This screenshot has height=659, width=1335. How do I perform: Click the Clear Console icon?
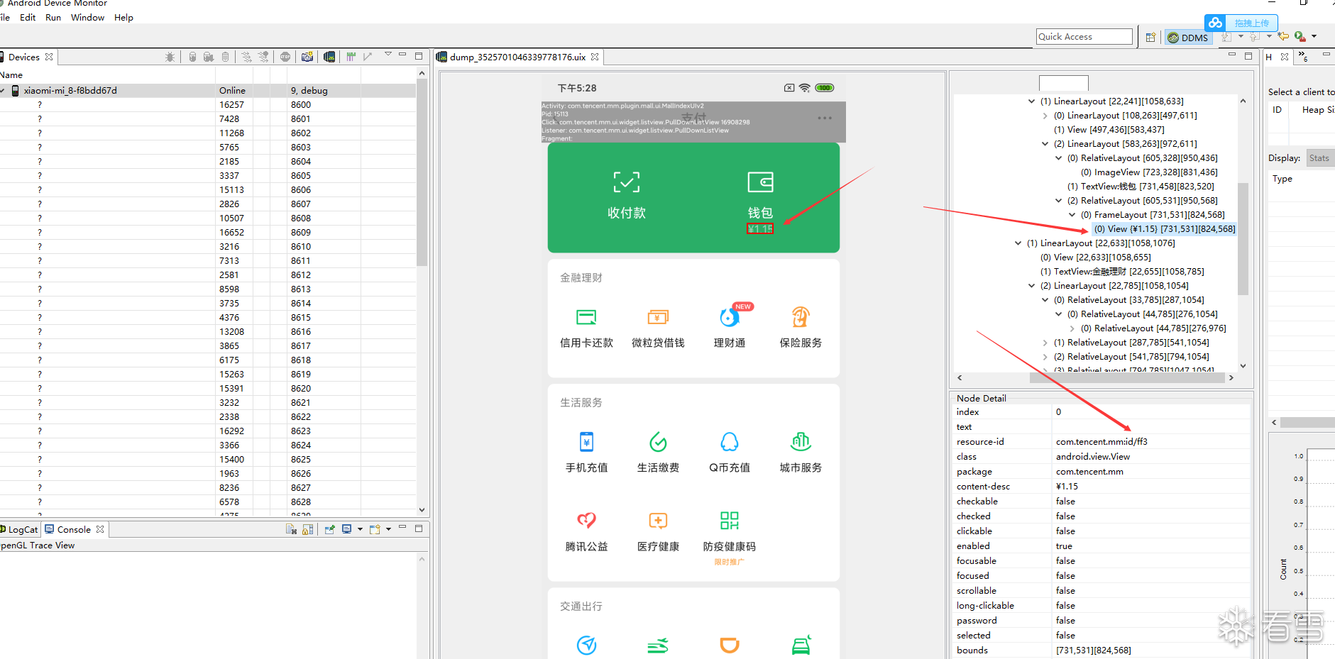click(291, 529)
